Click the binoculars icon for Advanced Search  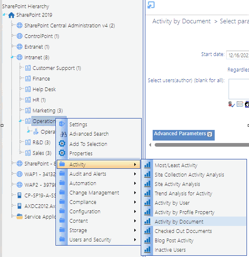pos(63,134)
